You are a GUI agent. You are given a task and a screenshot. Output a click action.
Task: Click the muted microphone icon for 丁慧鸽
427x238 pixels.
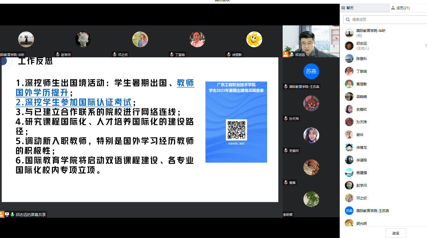tap(172, 54)
